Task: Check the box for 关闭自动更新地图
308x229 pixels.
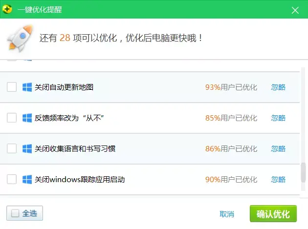Action: click(12, 87)
